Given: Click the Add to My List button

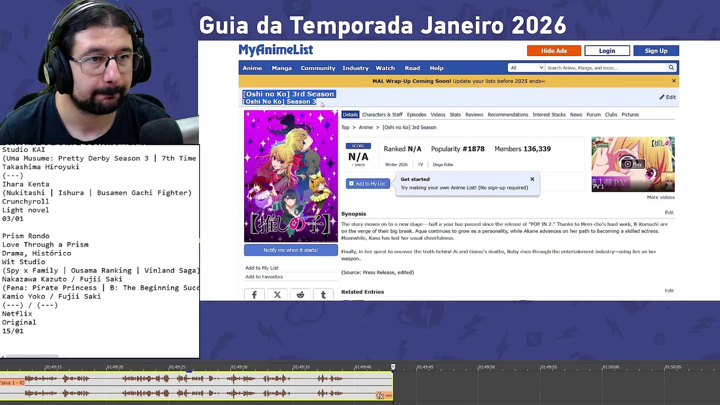Looking at the screenshot, I should pyautogui.click(x=367, y=183).
